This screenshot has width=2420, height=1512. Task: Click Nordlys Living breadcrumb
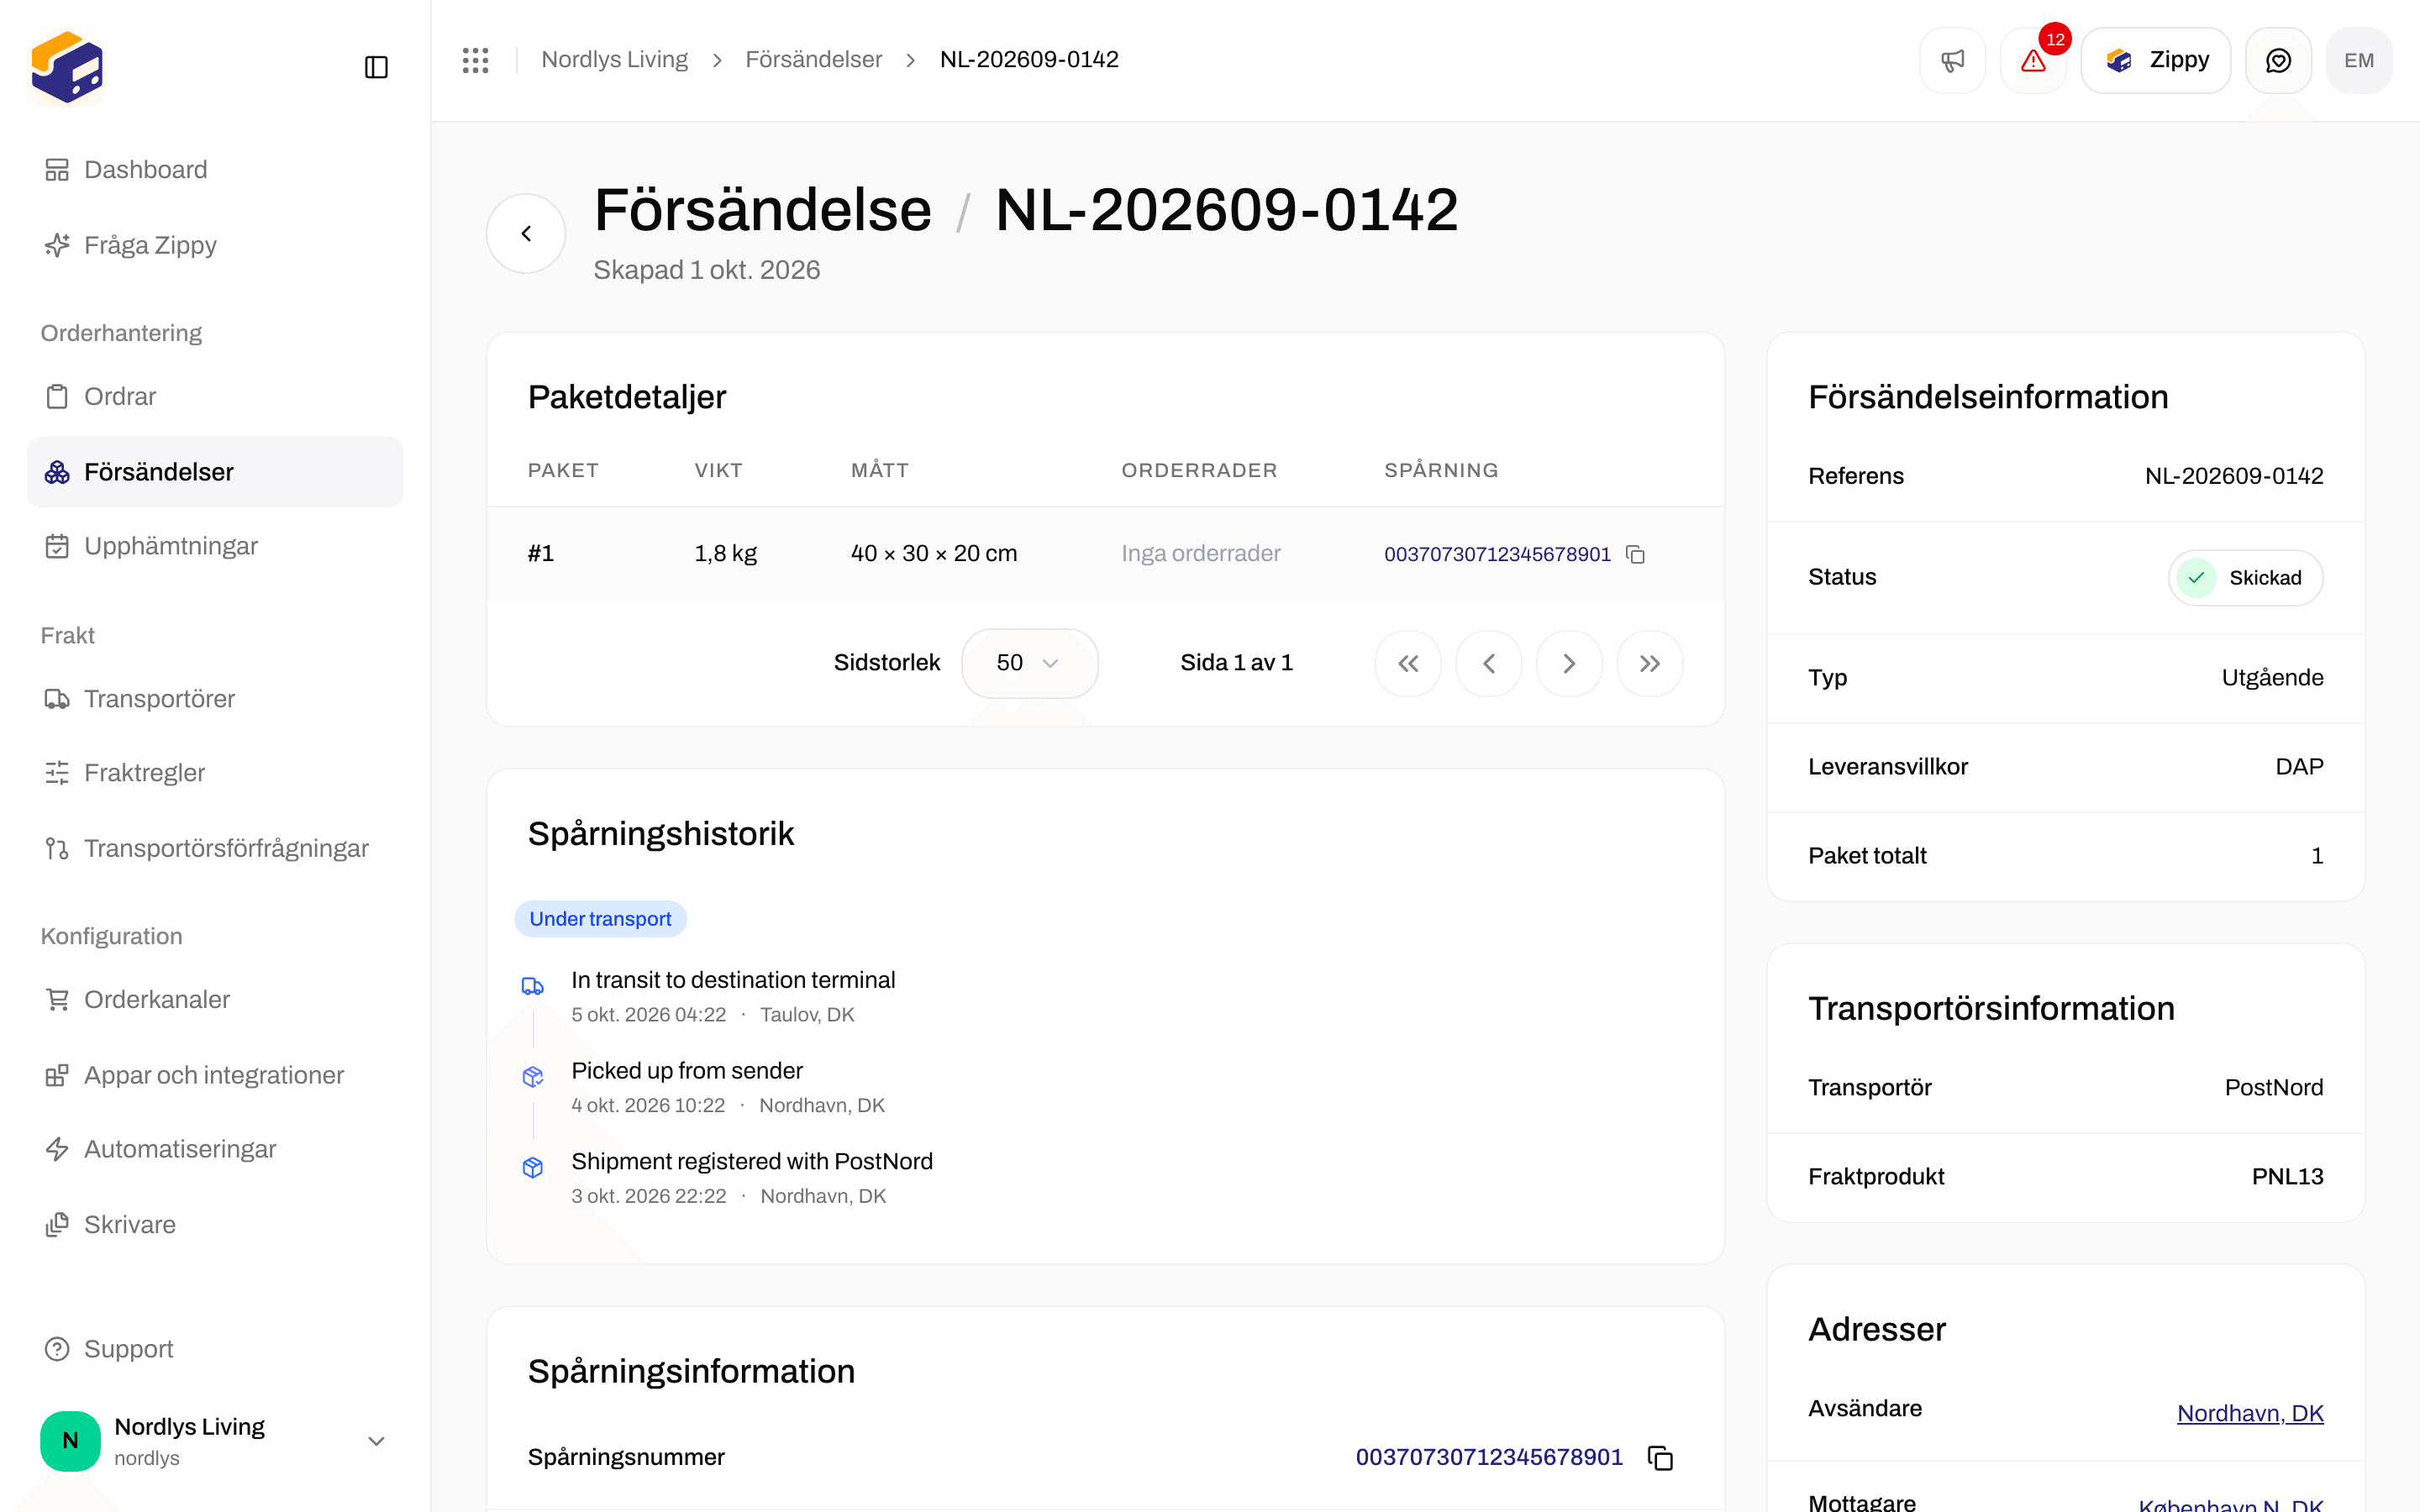[614, 60]
